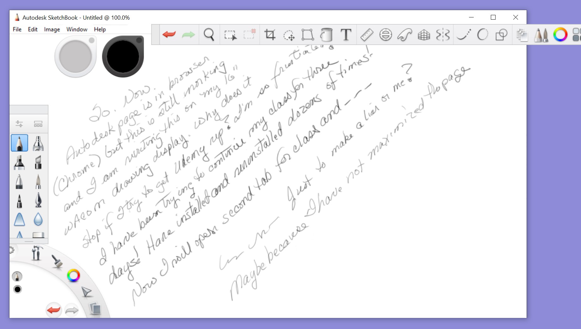Select the grey chisel marker brush
Screen dimensions: 581x329
[38, 162]
